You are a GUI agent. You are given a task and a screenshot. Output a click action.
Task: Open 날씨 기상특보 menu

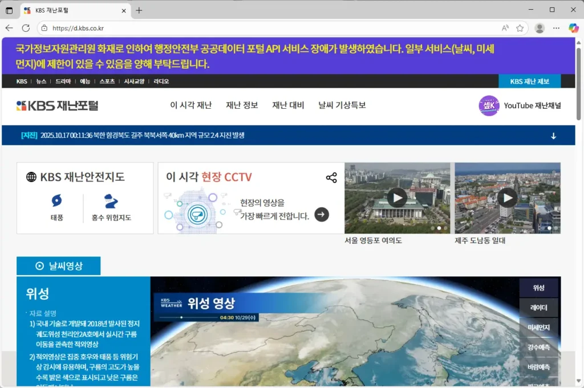(342, 105)
